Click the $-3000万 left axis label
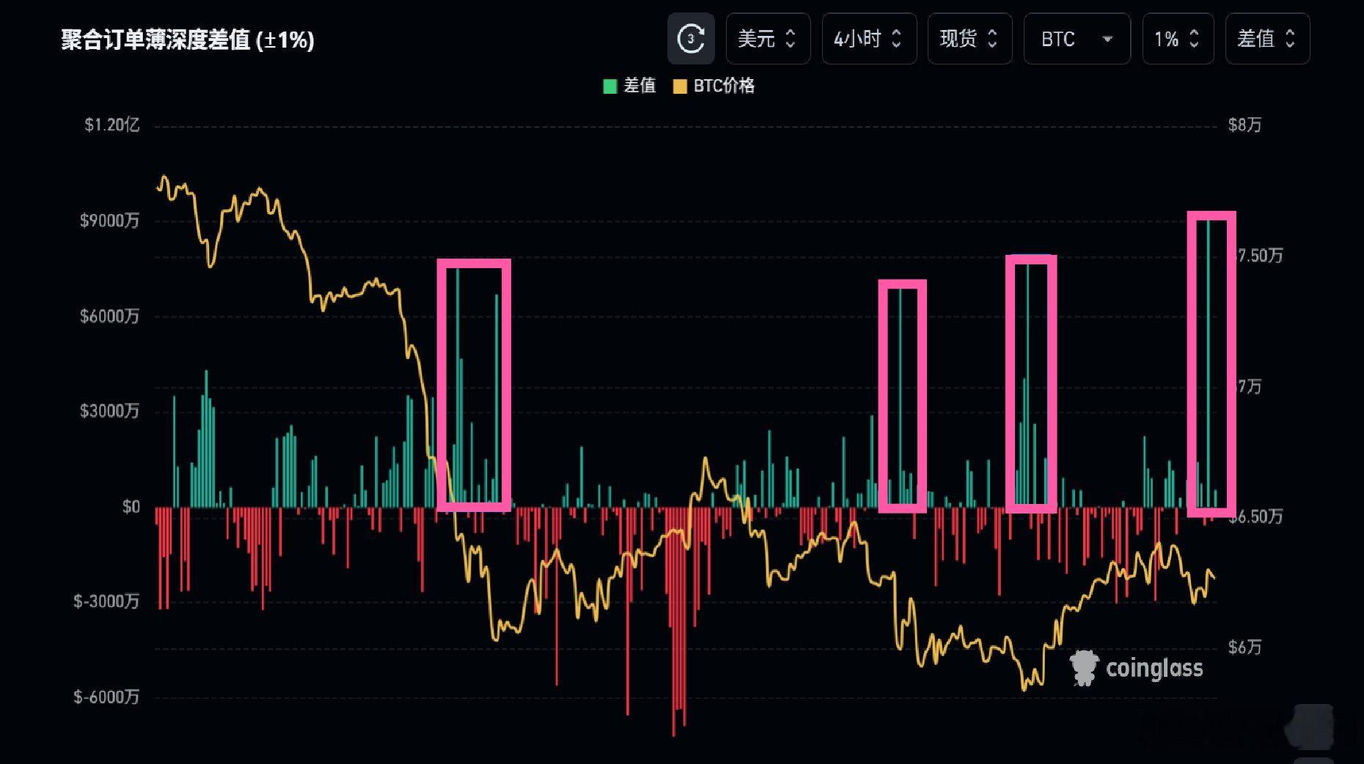The height and width of the screenshot is (764, 1364). point(106,602)
